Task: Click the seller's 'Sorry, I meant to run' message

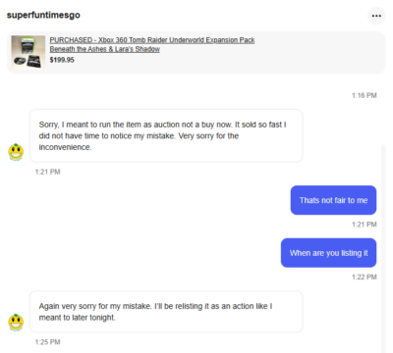Action: coord(166,135)
